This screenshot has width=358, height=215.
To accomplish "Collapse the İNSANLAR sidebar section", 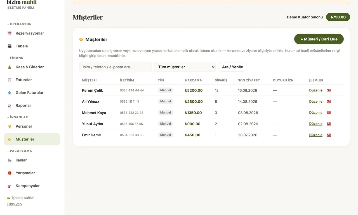I will [17, 117].
